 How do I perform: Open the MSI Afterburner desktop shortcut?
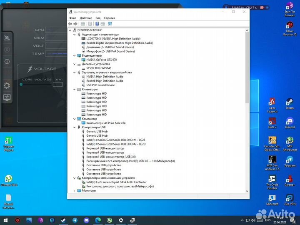click(290, 144)
